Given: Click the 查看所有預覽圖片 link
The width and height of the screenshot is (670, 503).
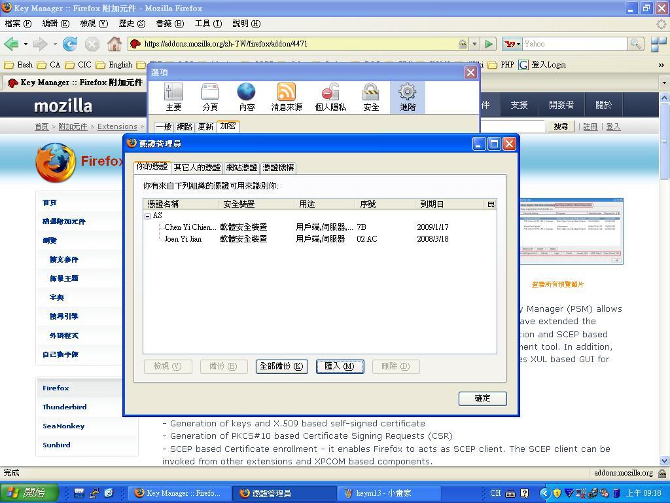Looking at the screenshot, I should point(557,284).
